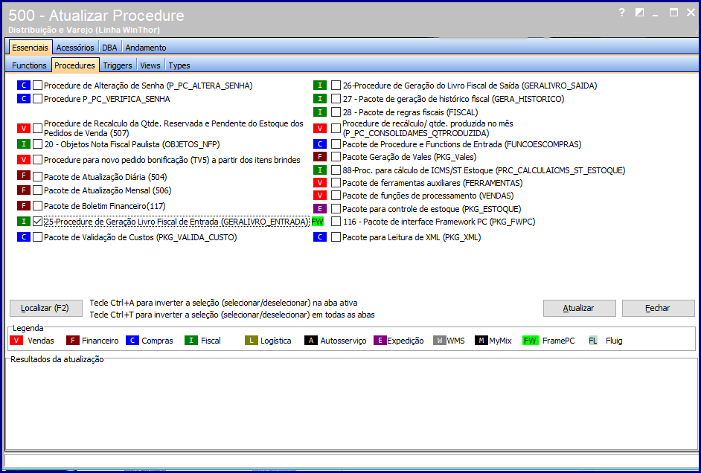The height and width of the screenshot is (473, 701).
Task: Open the Types sub-tab
Action: click(x=179, y=65)
